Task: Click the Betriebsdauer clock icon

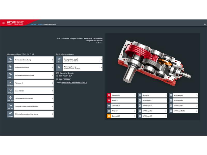Action: point(59,59)
